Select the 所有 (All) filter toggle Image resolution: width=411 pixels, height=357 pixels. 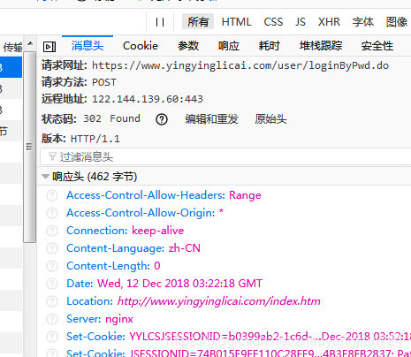(x=198, y=22)
